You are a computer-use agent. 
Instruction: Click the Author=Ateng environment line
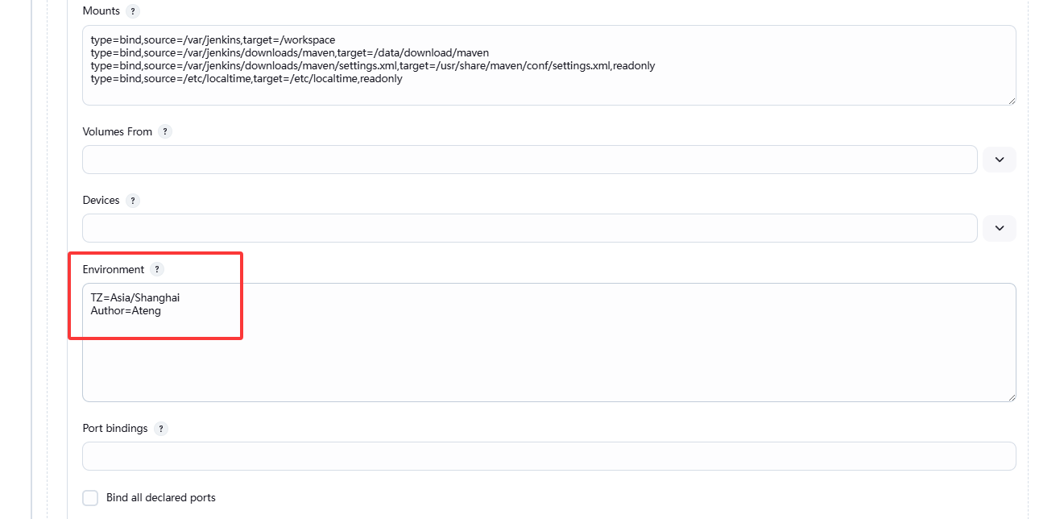click(x=126, y=311)
